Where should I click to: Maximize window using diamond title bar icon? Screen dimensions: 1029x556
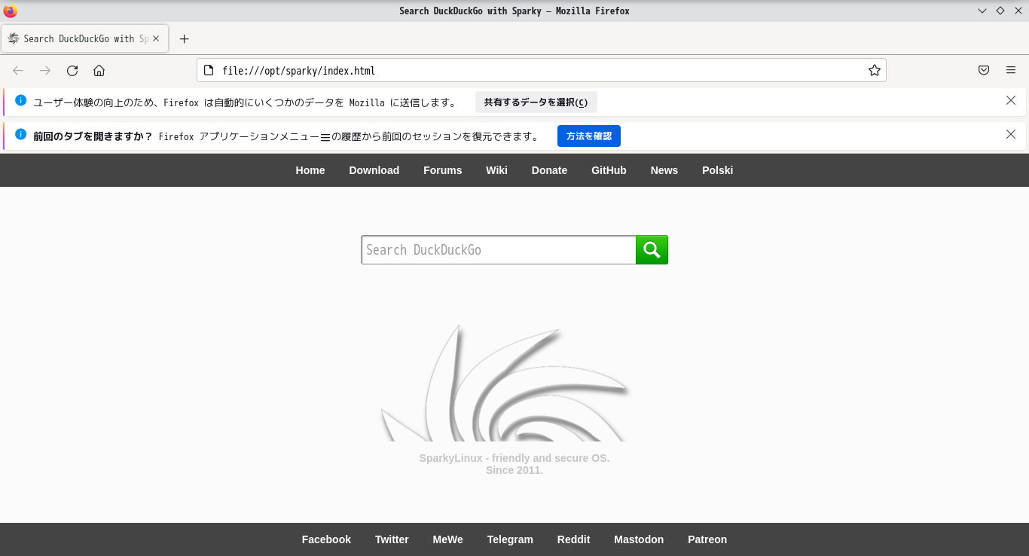coord(1000,11)
